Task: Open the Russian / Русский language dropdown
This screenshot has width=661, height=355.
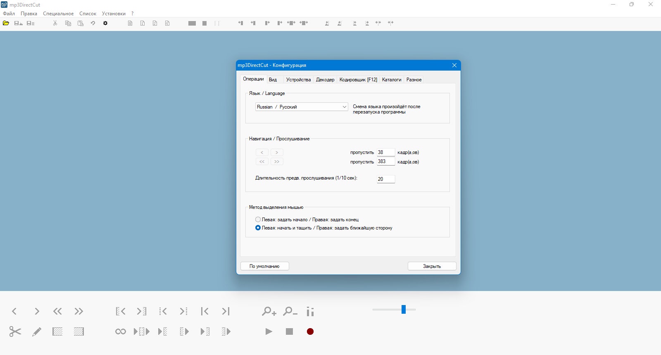Action: click(302, 107)
